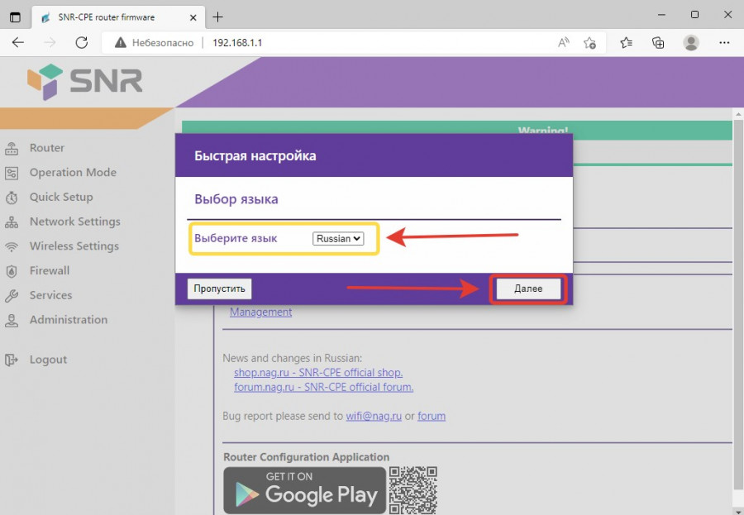Open the Russian language dropdown
Viewport: 744px width, 515px height.
pyautogui.click(x=338, y=239)
